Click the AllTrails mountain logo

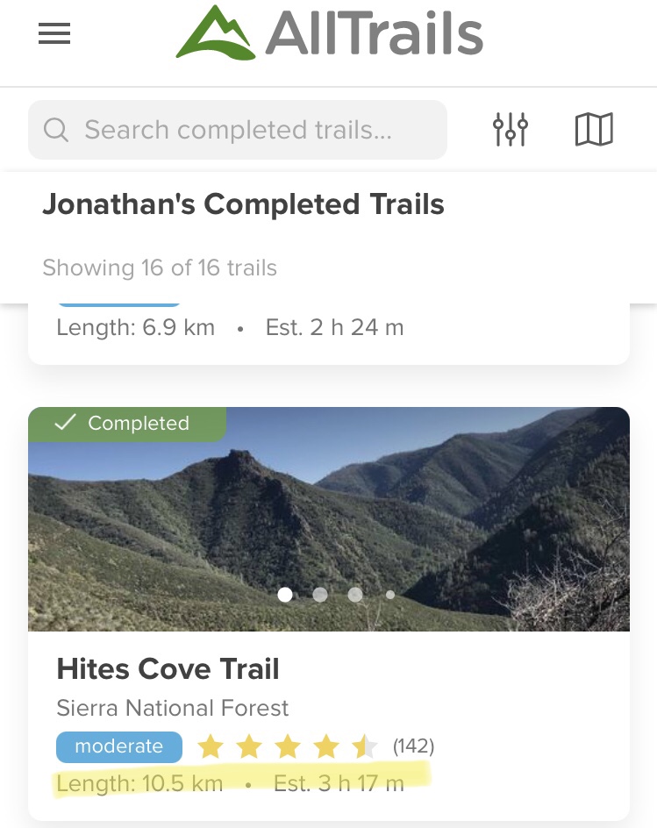pyautogui.click(x=218, y=33)
